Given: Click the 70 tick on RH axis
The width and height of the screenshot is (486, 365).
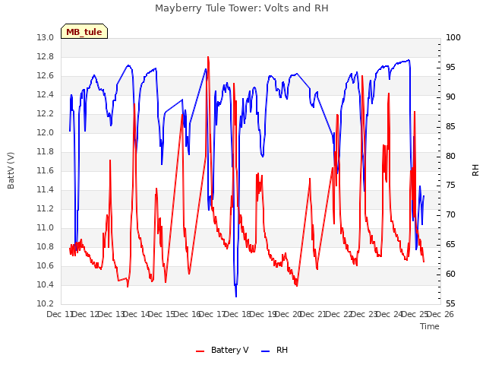Looking at the screenshot, I should [x=450, y=214].
